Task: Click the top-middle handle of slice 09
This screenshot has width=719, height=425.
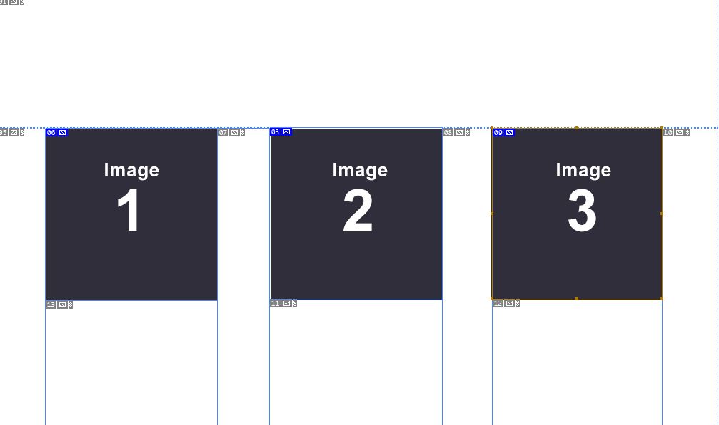Action: [x=577, y=128]
